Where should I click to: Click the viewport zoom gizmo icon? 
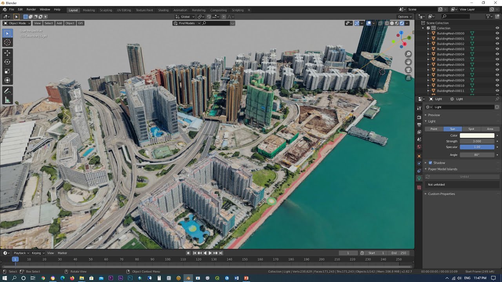click(408, 54)
